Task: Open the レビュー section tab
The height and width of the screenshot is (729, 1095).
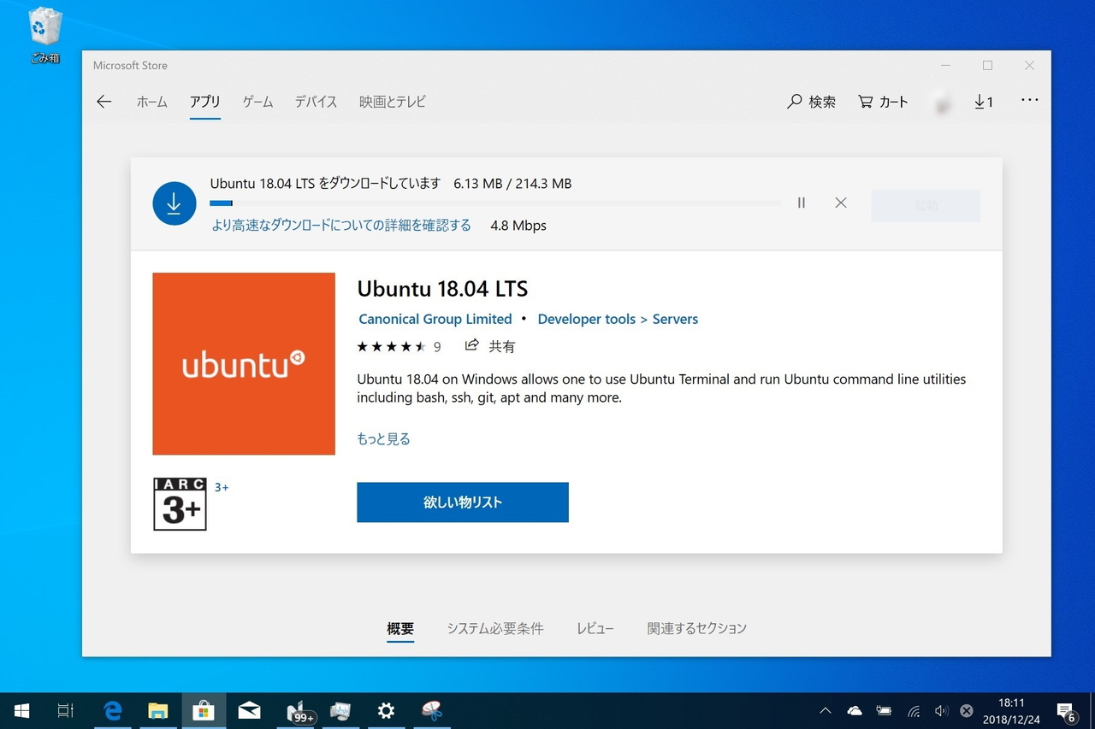Action: [x=595, y=628]
